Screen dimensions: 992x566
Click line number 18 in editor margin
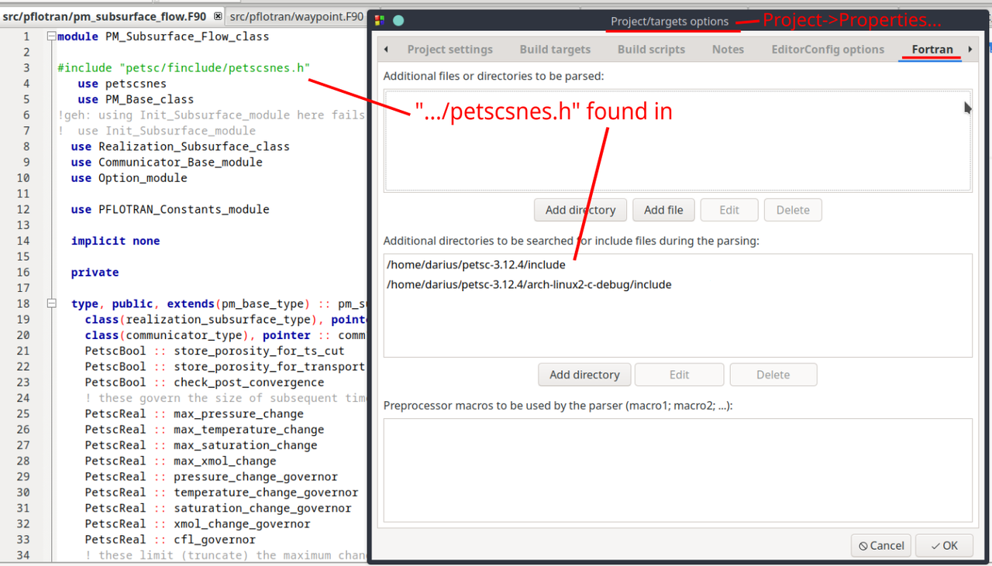23,304
